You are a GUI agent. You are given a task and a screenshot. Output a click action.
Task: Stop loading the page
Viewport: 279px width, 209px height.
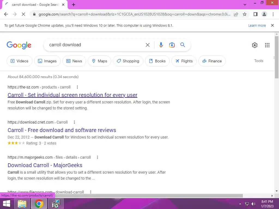[23, 14]
